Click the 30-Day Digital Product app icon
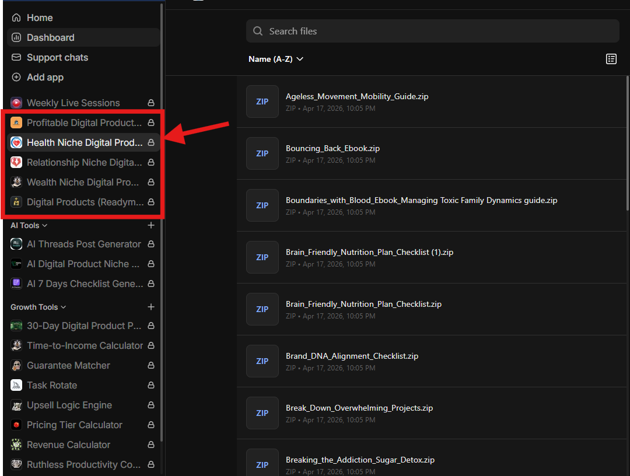The width and height of the screenshot is (630, 476). [16, 325]
